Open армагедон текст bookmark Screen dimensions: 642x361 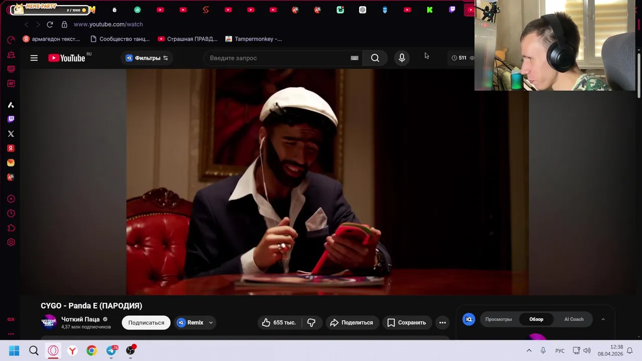(x=51, y=39)
